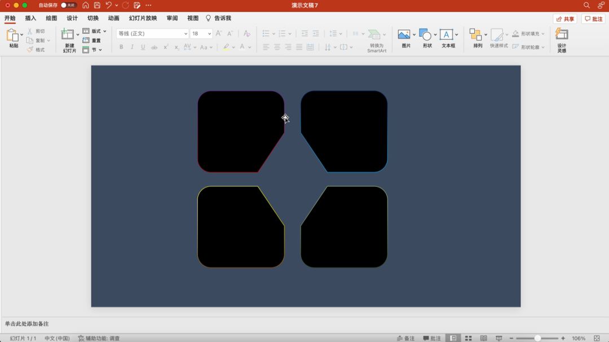Select the yellow-outlined bottom-left shape

click(241, 226)
